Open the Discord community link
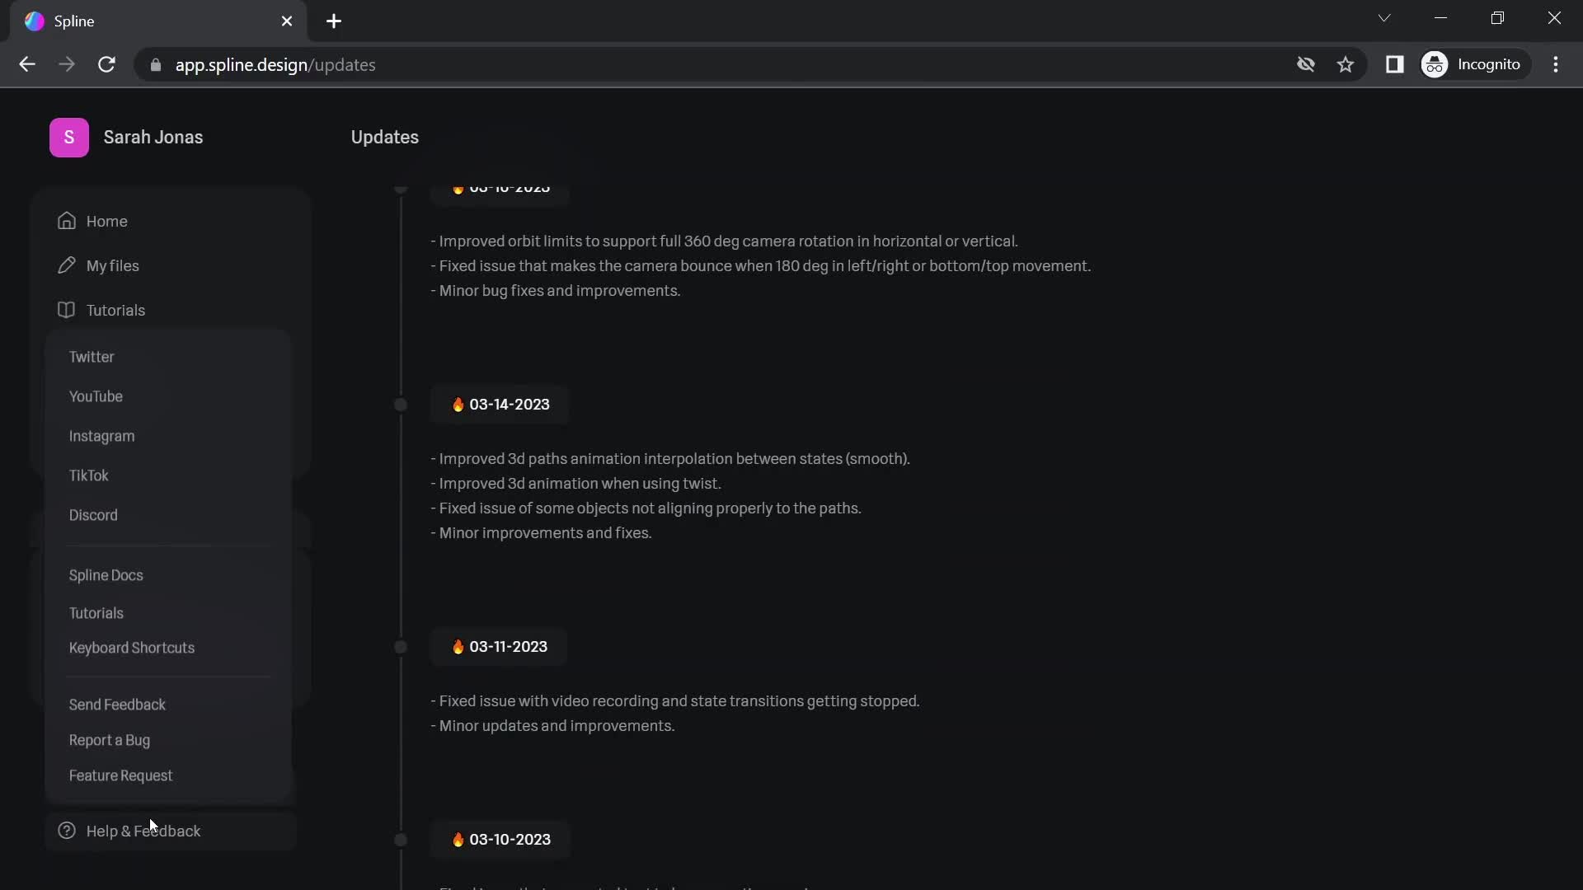1583x890 pixels. [92, 515]
